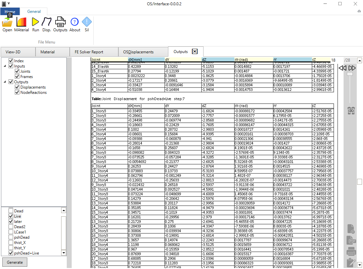Collapse the Outputs tree node
The image size is (363, 269).
pyautogui.click(x=5, y=82)
